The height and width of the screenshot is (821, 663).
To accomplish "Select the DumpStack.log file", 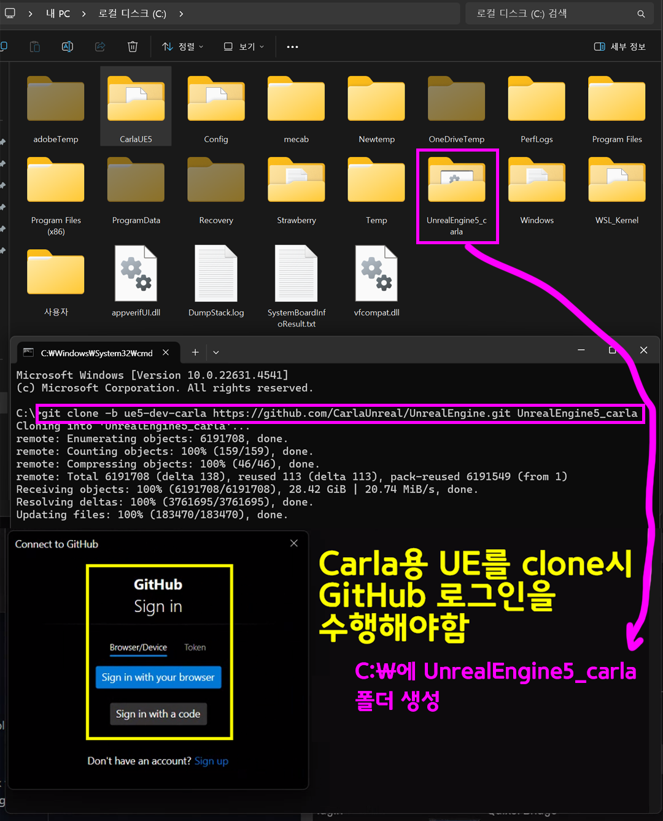I will tap(216, 282).
